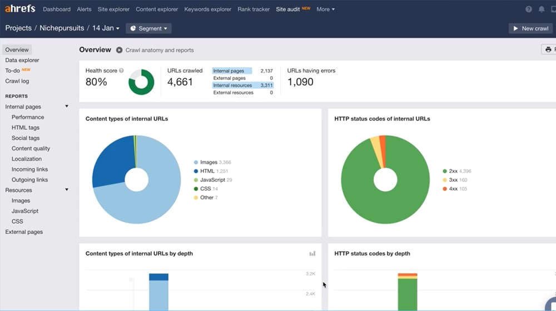Click URLs having errors value 1,090
The width and height of the screenshot is (556, 311).
(x=300, y=82)
